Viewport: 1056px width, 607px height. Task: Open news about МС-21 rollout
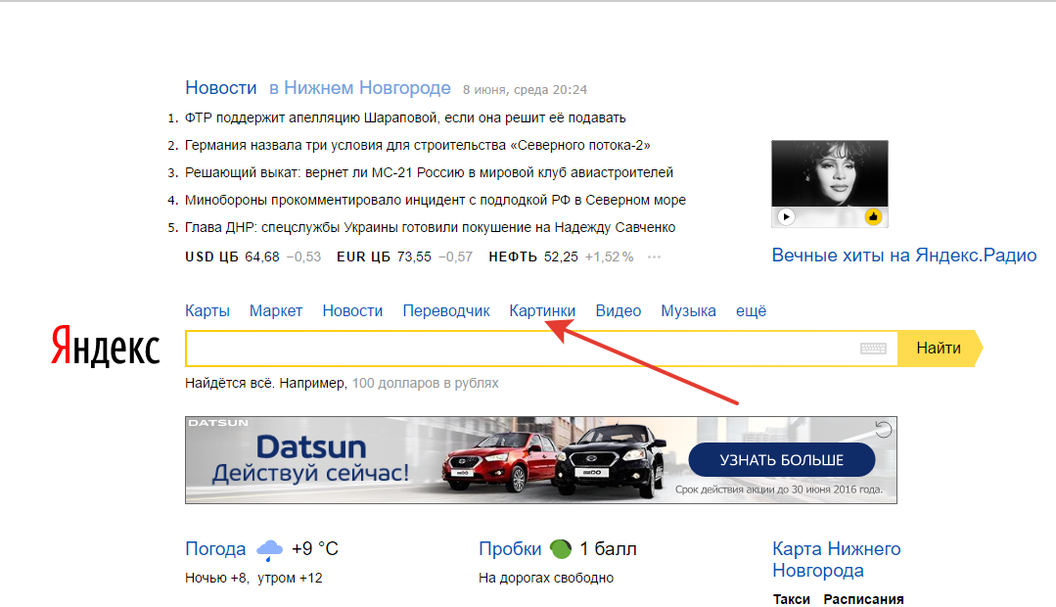(x=429, y=172)
